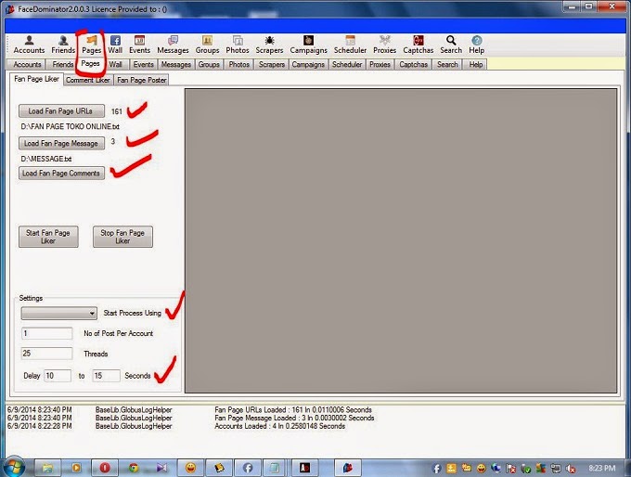This screenshot has width=631, height=477.
Task: Open the Adobe taskbar icon
Action: coord(304,468)
